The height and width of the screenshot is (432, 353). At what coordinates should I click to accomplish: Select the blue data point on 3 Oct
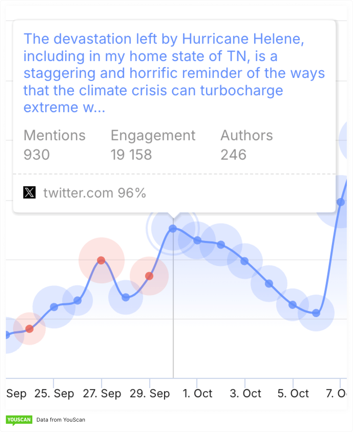[x=245, y=261]
